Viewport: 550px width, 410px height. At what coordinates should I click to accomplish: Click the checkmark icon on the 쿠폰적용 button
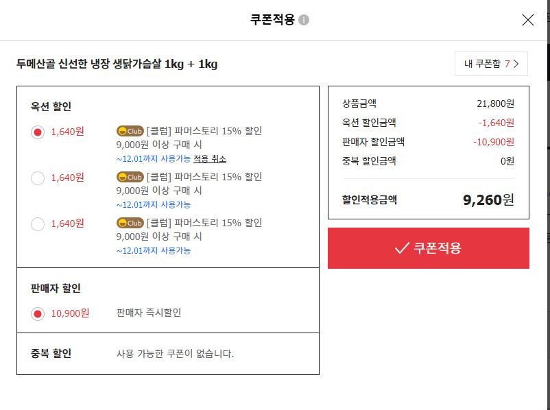tap(402, 248)
